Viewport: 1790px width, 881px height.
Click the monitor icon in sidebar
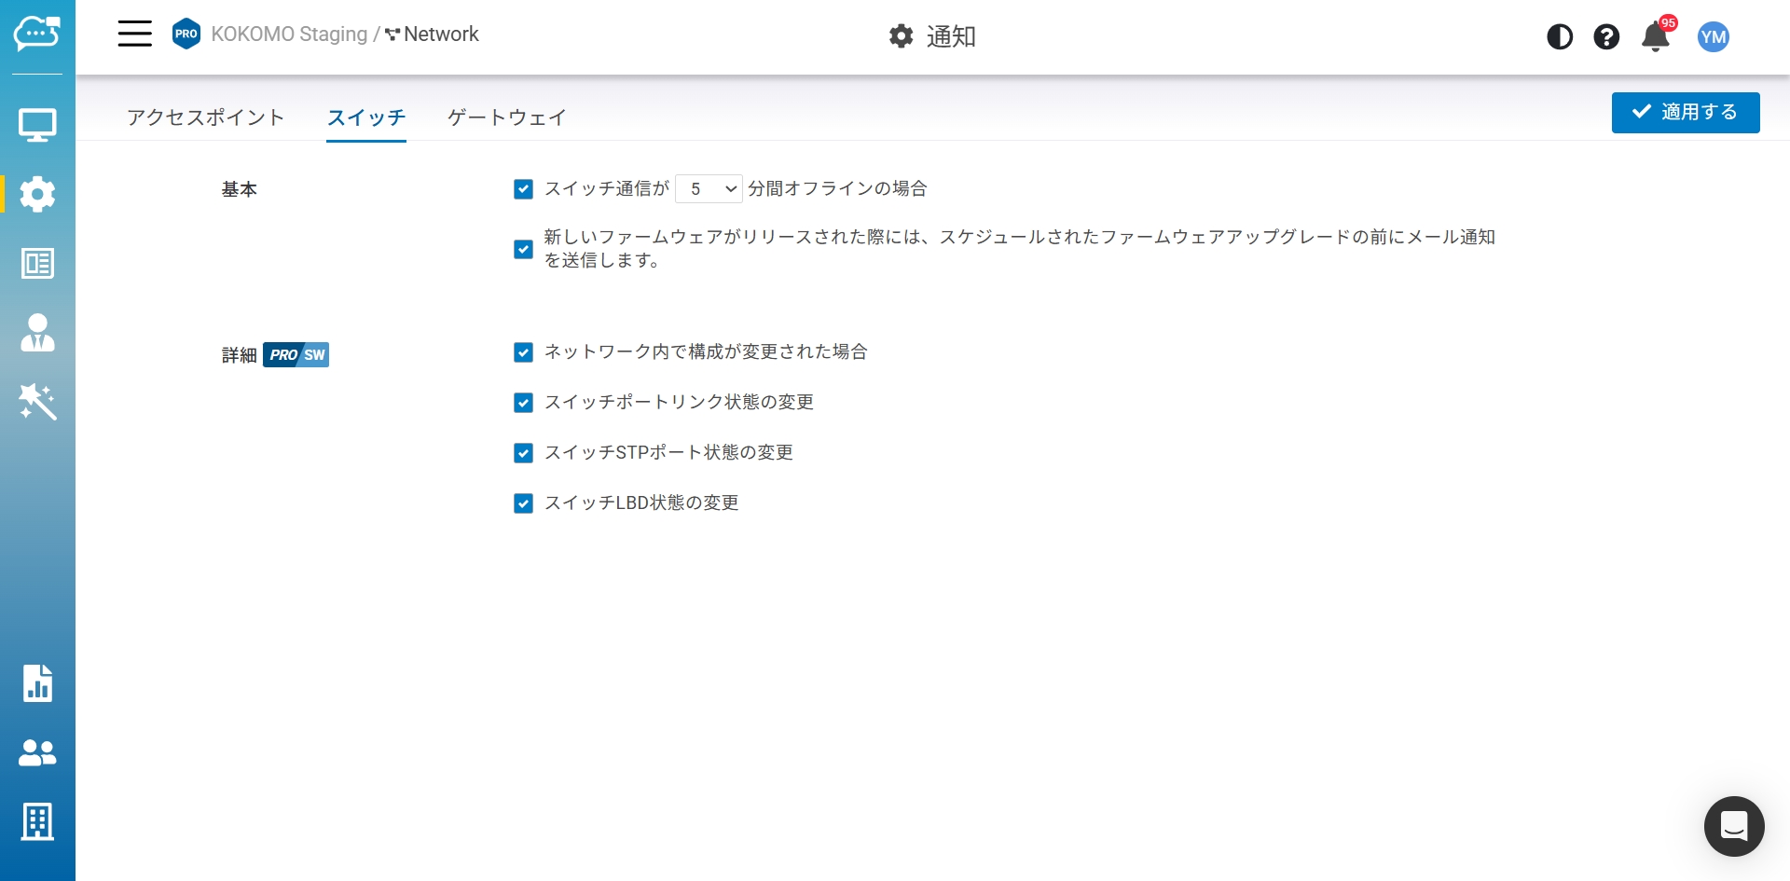(x=37, y=125)
